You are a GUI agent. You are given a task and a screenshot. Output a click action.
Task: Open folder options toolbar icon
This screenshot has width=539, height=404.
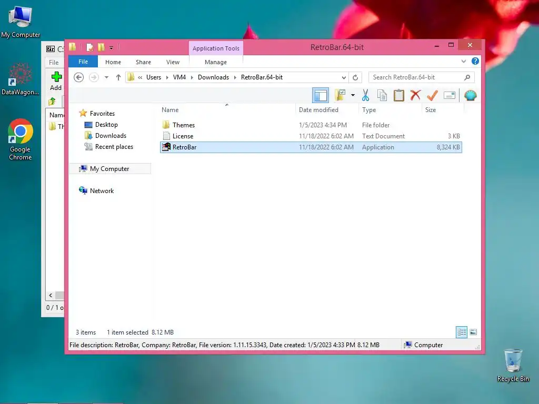coord(340,95)
